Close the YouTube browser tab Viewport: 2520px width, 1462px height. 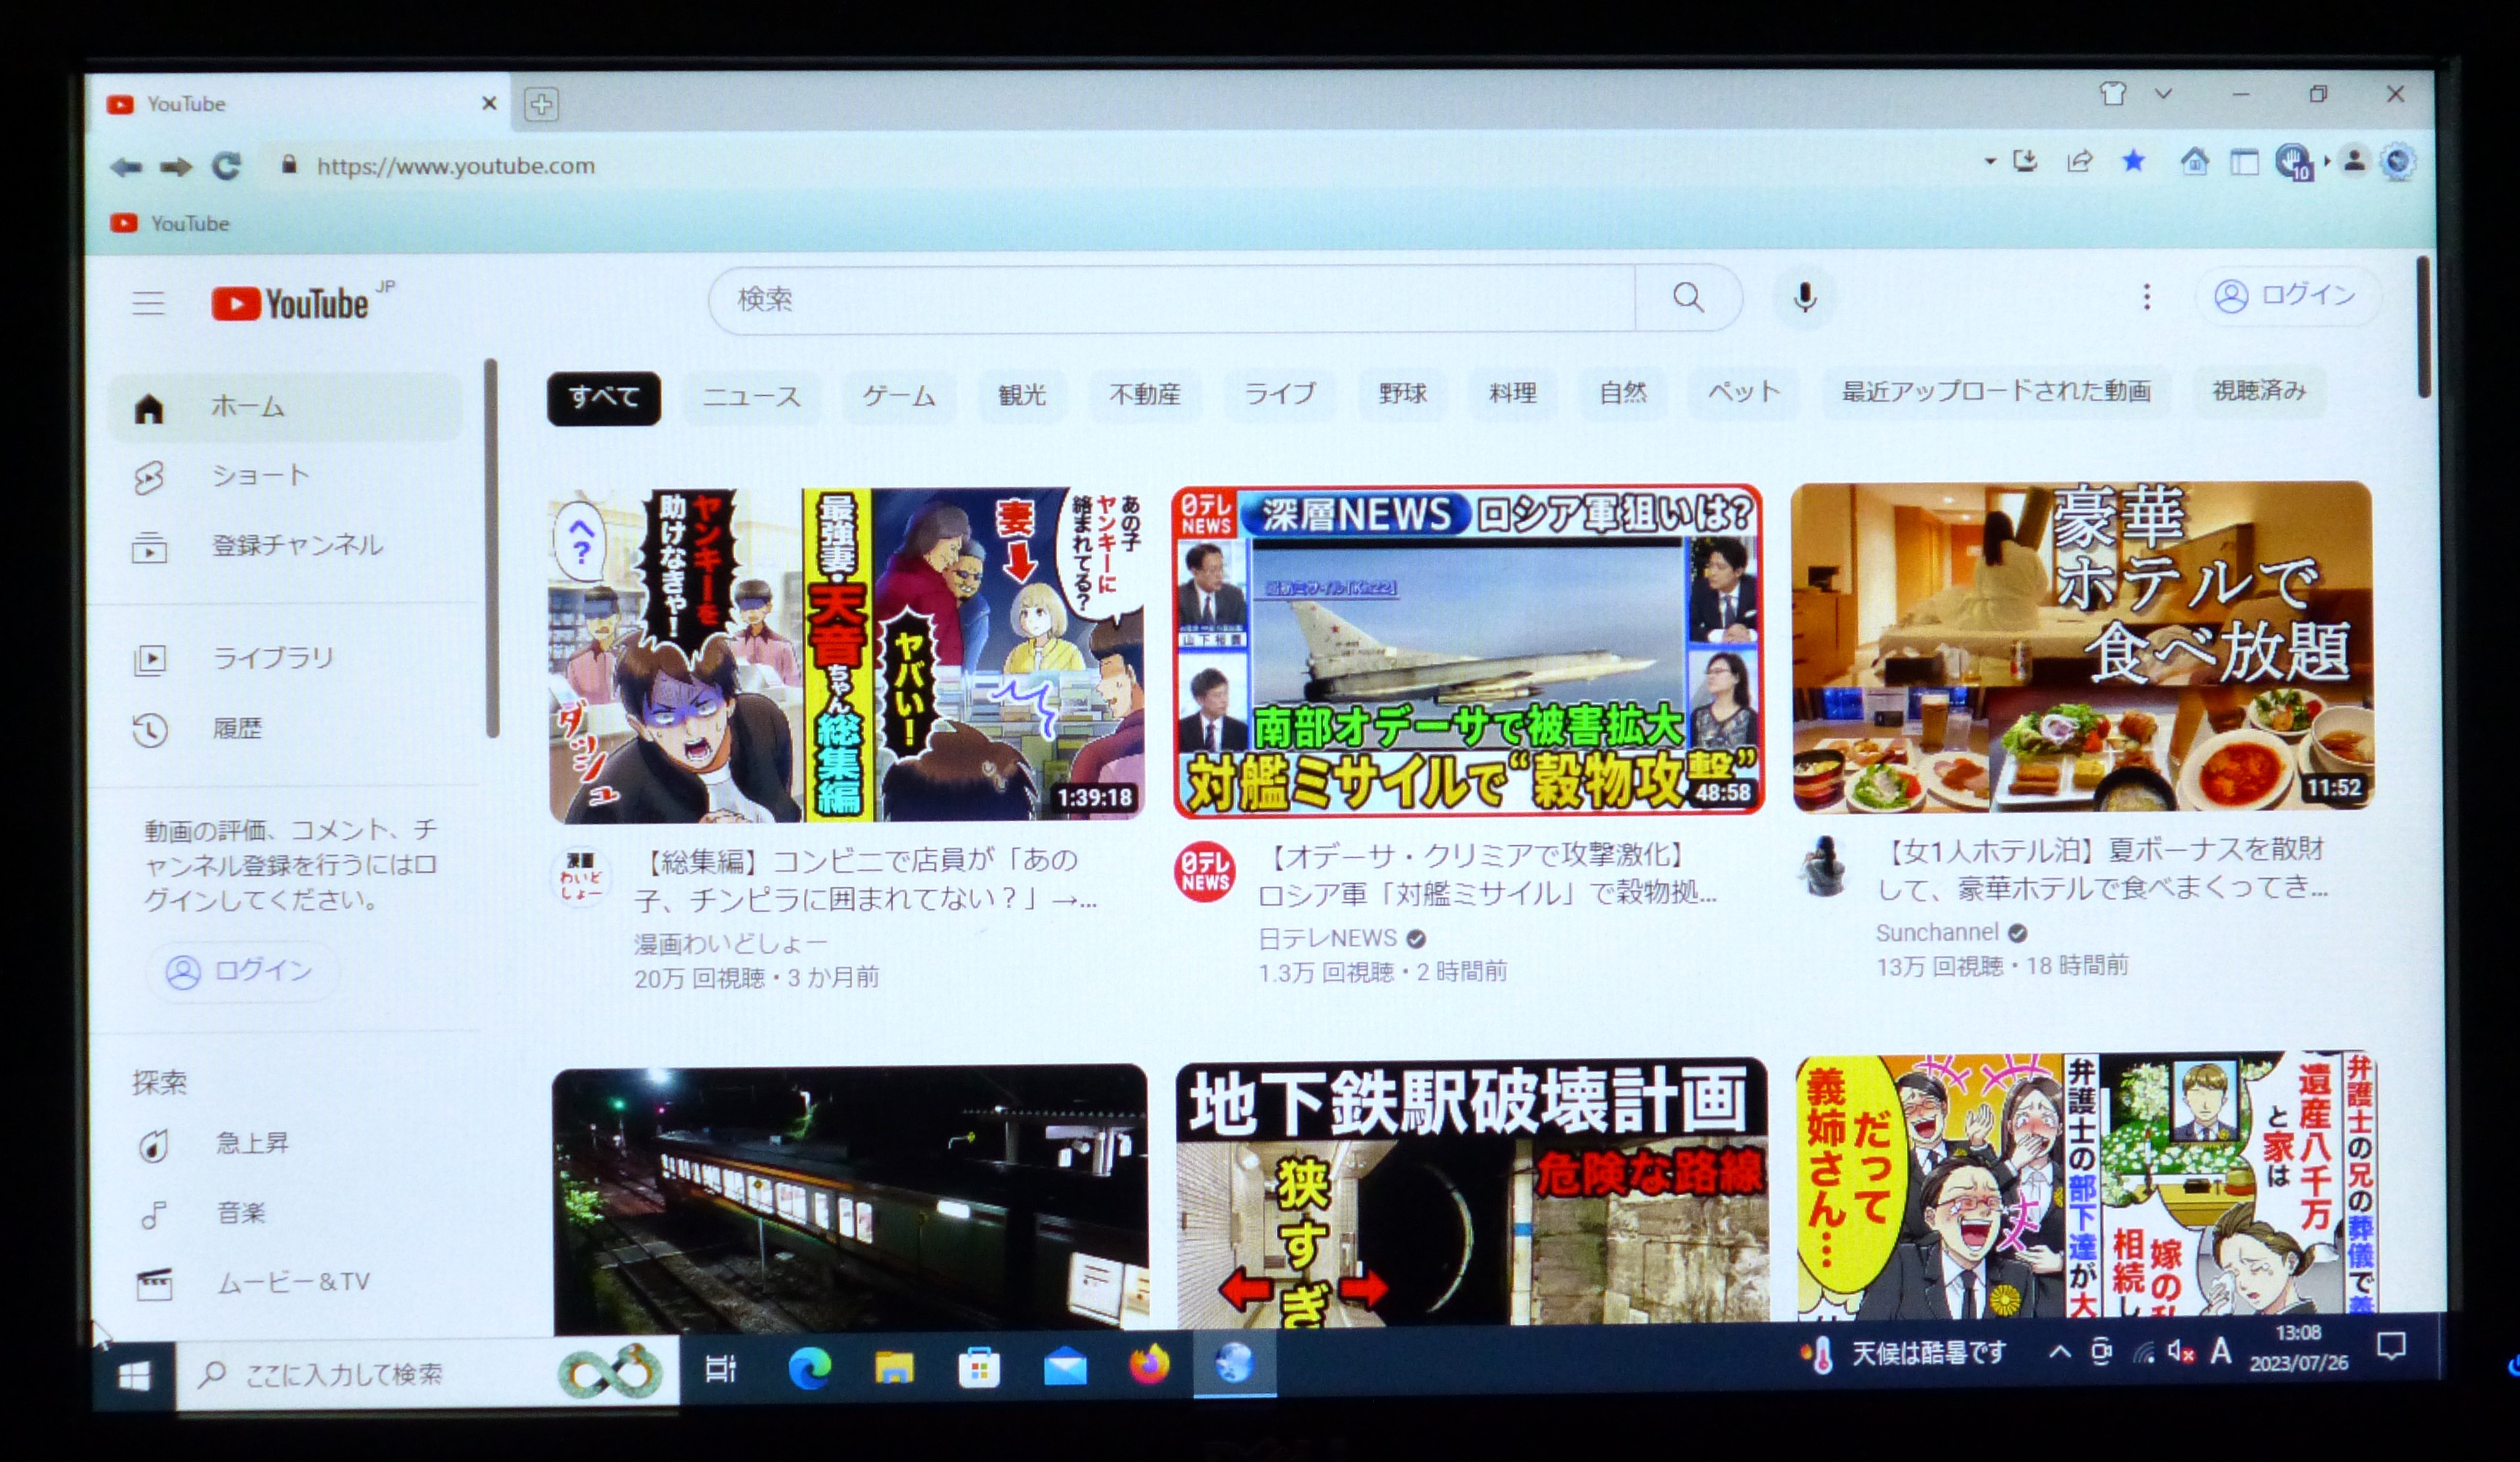[x=489, y=103]
